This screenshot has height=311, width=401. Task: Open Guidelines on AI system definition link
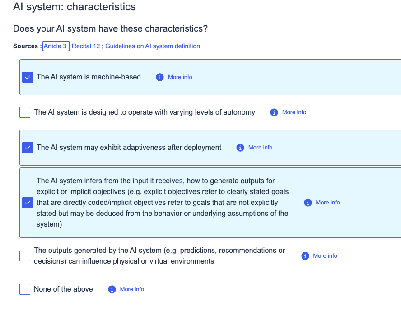(153, 46)
